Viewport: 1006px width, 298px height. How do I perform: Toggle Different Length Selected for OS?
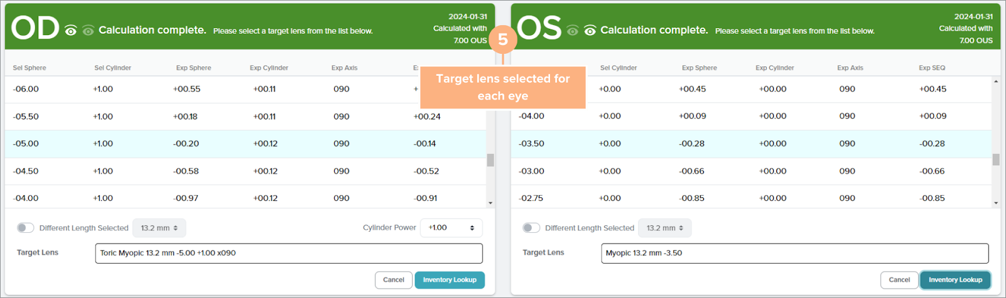[x=531, y=228]
